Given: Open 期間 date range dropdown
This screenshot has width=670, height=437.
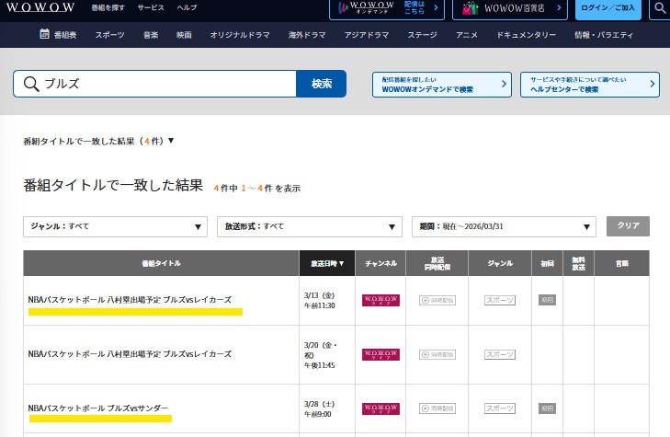Looking at the screenshot, I should coord(504,226).
